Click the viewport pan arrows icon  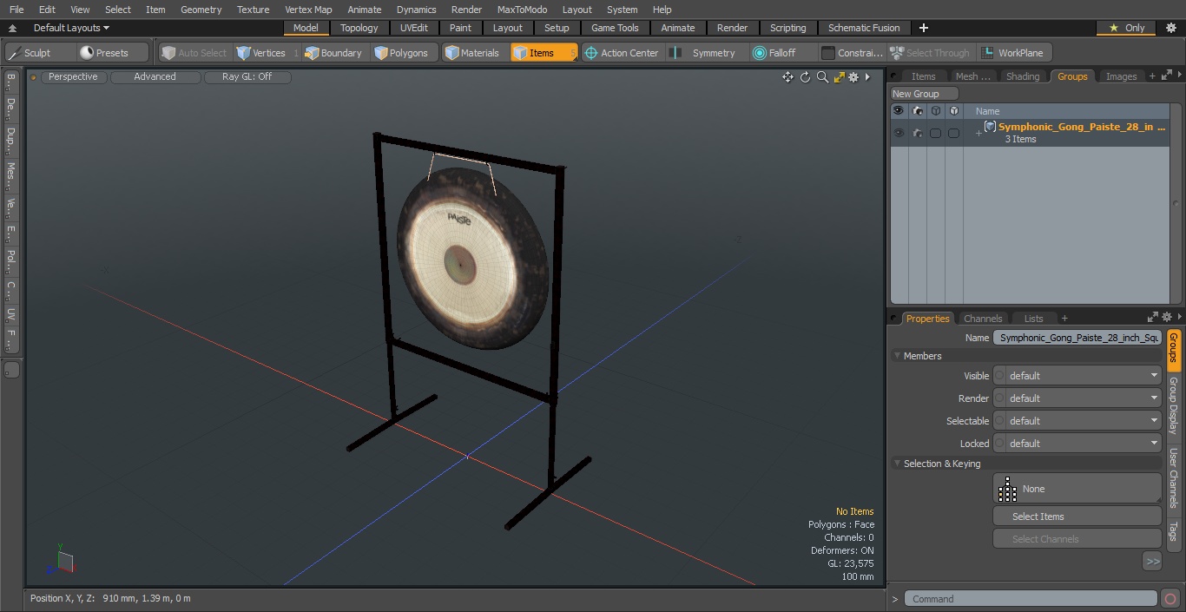tap(787, 77)
